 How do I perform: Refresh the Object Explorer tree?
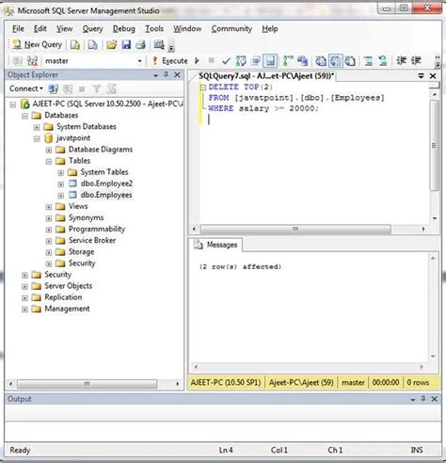(x=111, y=89)
